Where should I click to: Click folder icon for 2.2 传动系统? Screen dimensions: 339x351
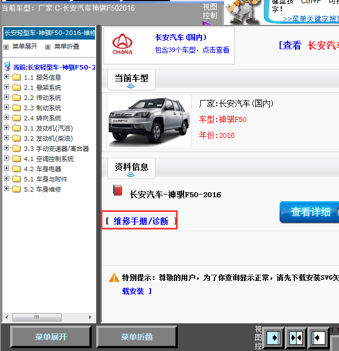pyautogui.click(x=16, y=98)
